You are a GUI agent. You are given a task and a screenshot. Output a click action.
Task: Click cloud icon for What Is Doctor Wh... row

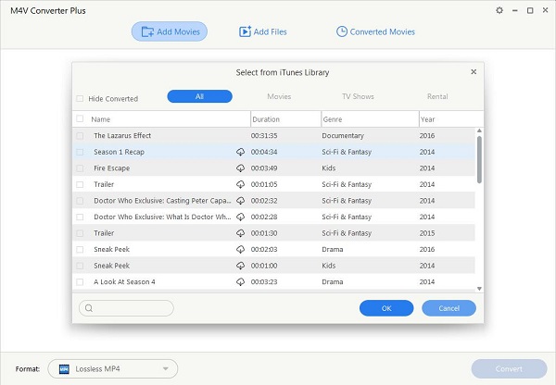240,217
